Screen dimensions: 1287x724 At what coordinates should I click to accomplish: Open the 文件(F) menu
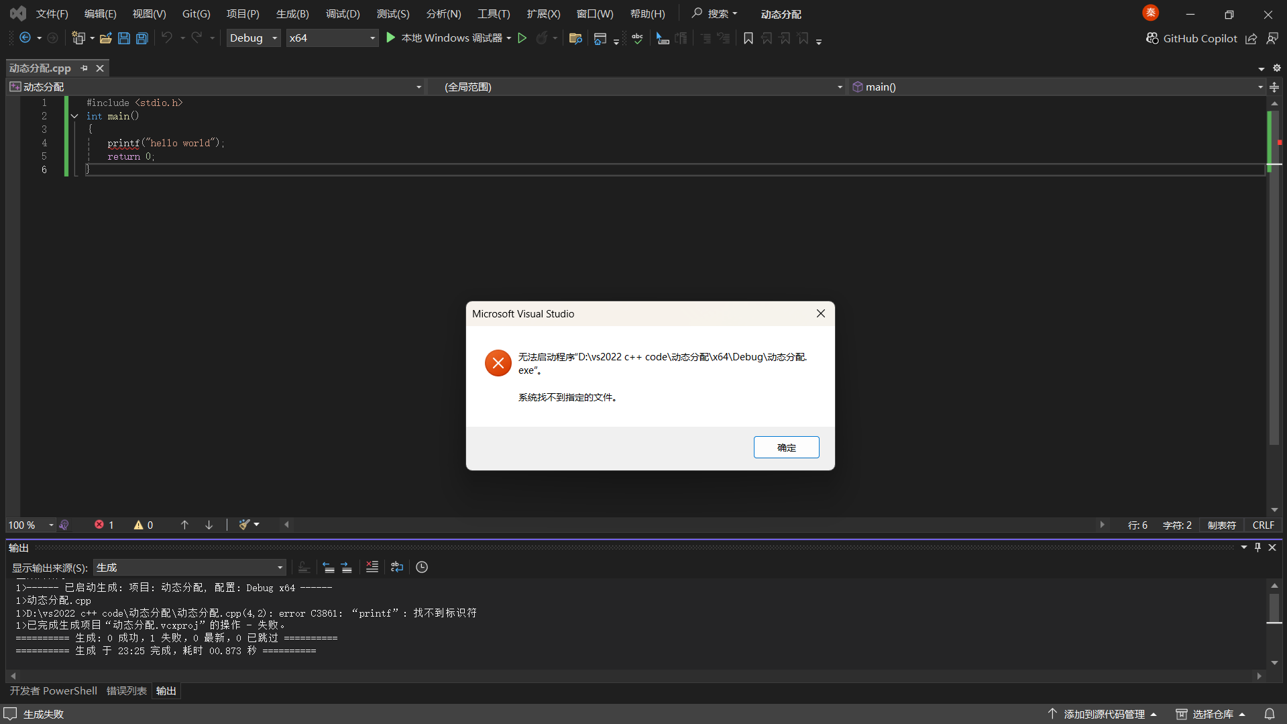coord(52,14)
